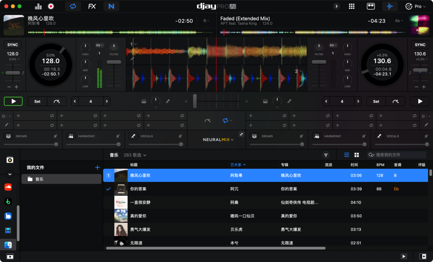Viewport: 433px width, 262px height.
Task: Solo left deck harmonic instruments icon
Action: [71, 136]
